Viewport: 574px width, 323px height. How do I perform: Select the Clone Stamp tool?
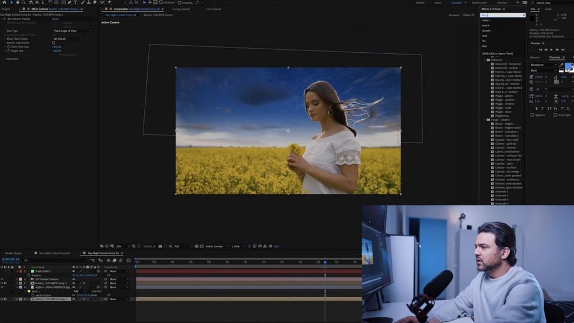click(x=88, y=2)
